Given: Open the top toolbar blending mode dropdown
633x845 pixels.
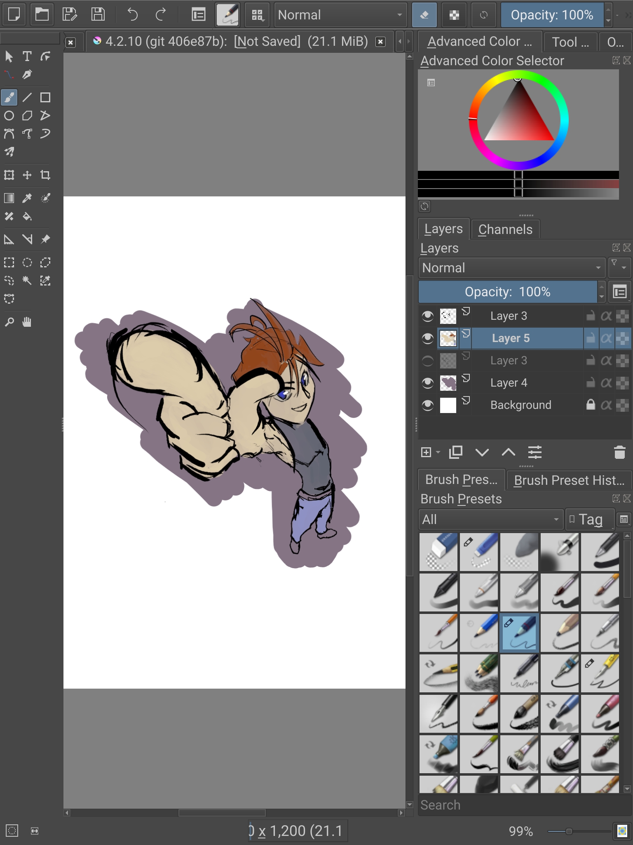Looking at the screenshot, I should click(340, 15).
